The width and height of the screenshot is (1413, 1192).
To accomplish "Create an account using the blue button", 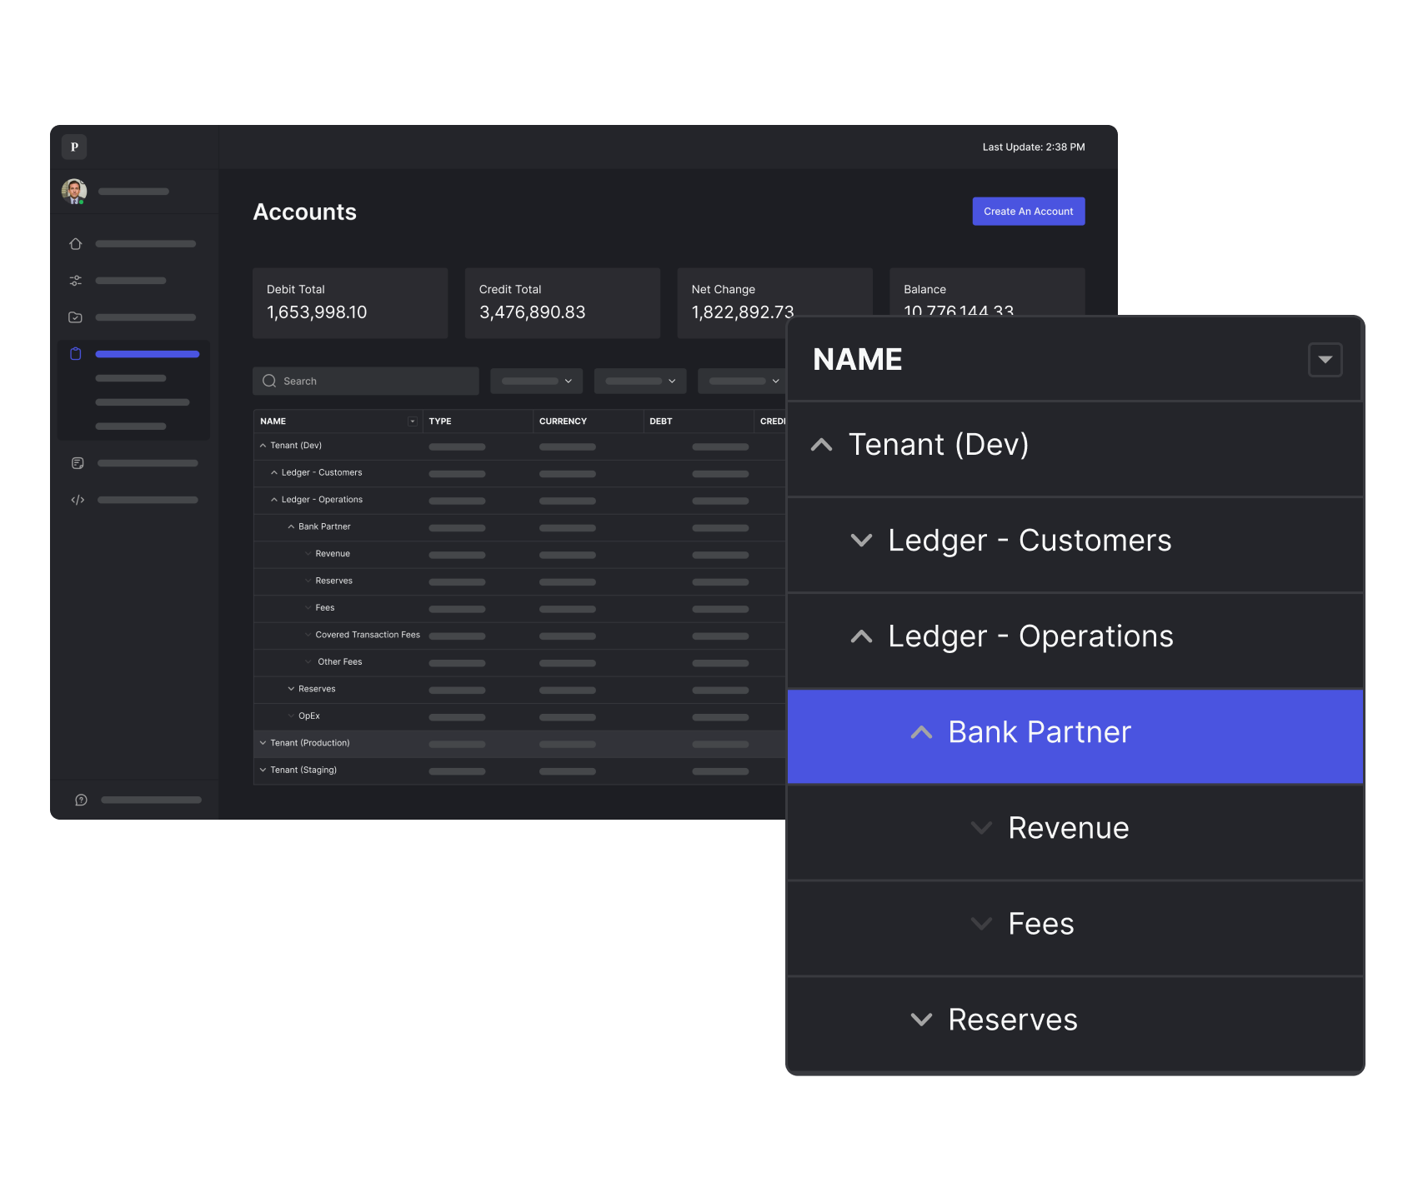I will 1028,212.
